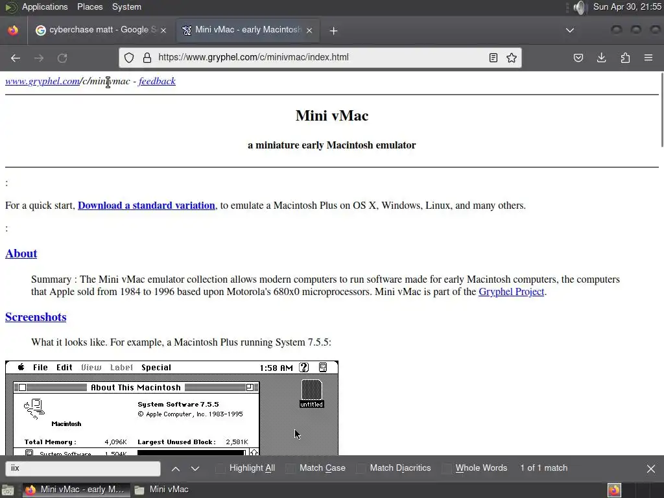Close the Mini vMac browser tab
This screenshot has height=498, width=664.
click(x=309, y=30)
